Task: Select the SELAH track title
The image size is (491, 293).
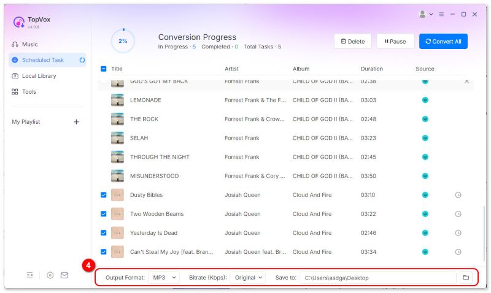Action: pyautogui.click(x=139, y=138)
